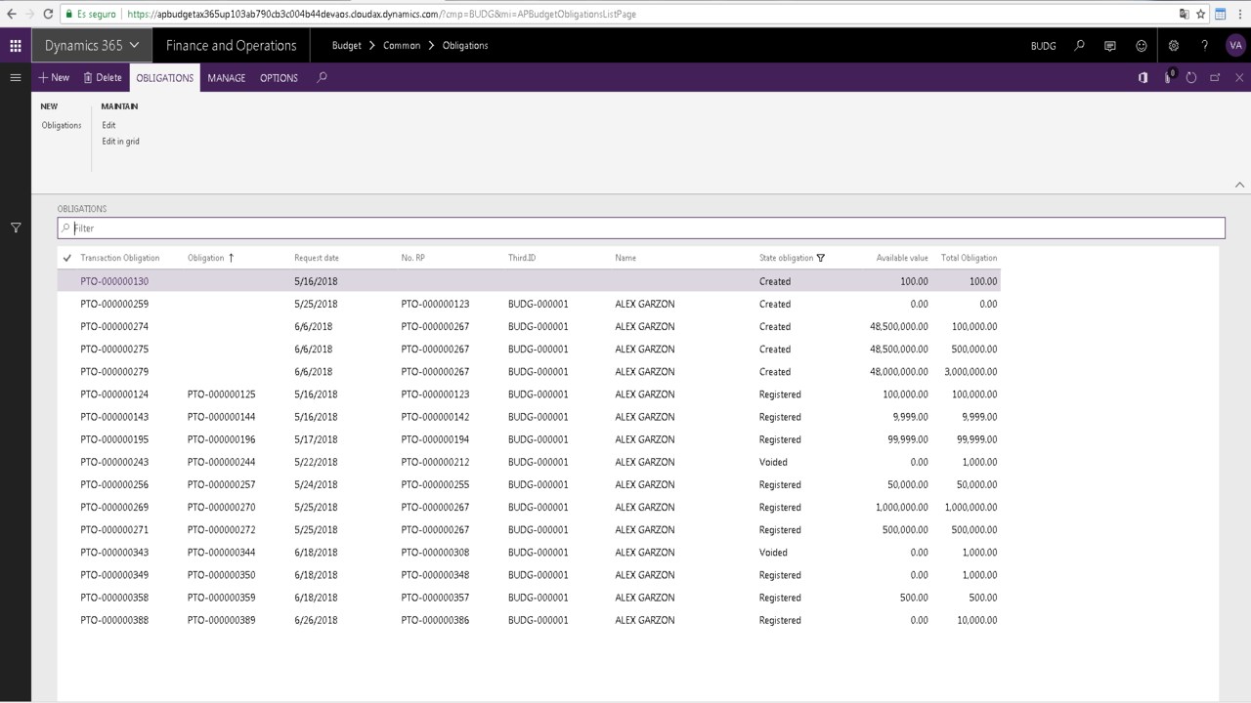The image size is (1251, 703).
Task: Click request date of PTO-000000358 row
Action: [x=316, y=598]
